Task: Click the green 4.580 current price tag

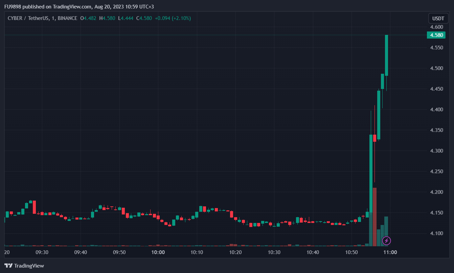Action: pyautogui.click(x=436, y=35)
